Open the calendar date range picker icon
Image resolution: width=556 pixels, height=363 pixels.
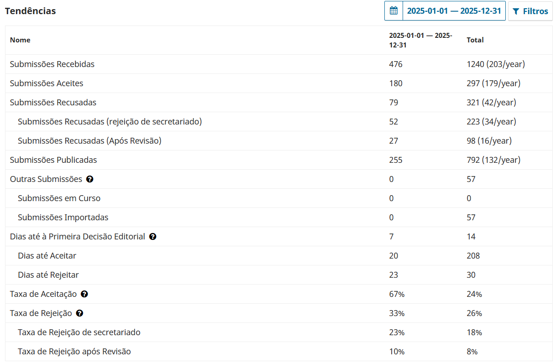(393, 11)
